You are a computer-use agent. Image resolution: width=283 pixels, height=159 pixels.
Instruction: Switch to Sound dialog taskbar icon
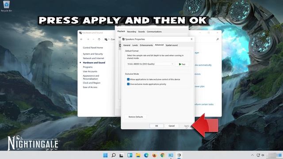coord(179,155)
